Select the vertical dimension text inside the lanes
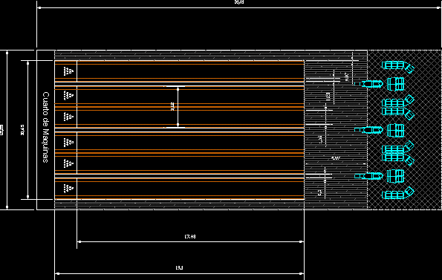The height and width of the screenshot is (280, 442). 172,106
